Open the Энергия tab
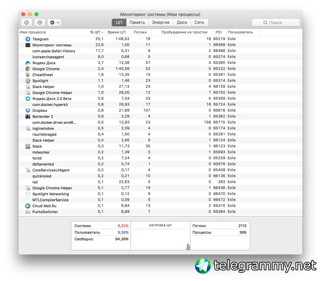321x281 pixels. tap(161, 23)
